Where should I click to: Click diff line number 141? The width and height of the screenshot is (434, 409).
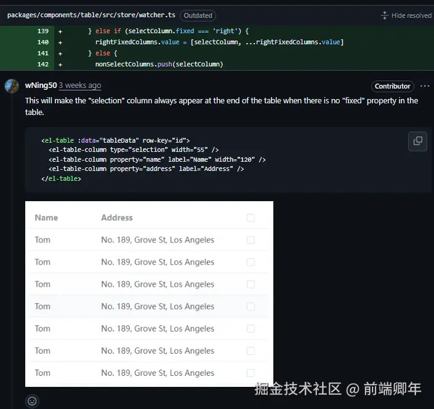(x=43, y=53)
